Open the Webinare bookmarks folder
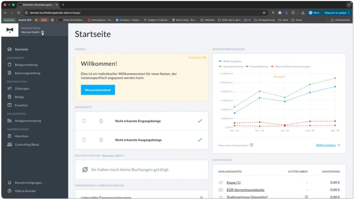The image size is (355, 200). click(209, 20)
